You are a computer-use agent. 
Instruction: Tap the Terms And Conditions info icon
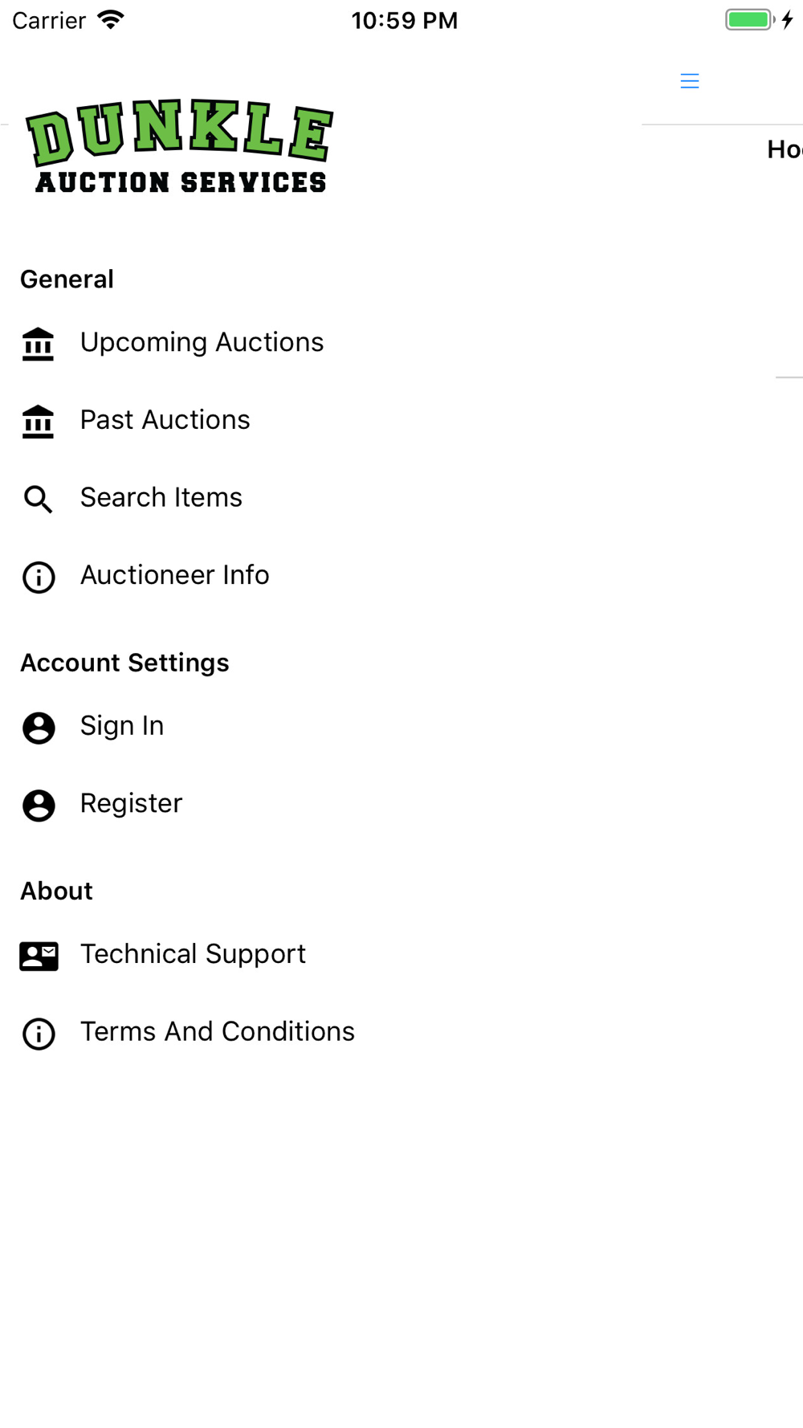[x=38, y=1034]
